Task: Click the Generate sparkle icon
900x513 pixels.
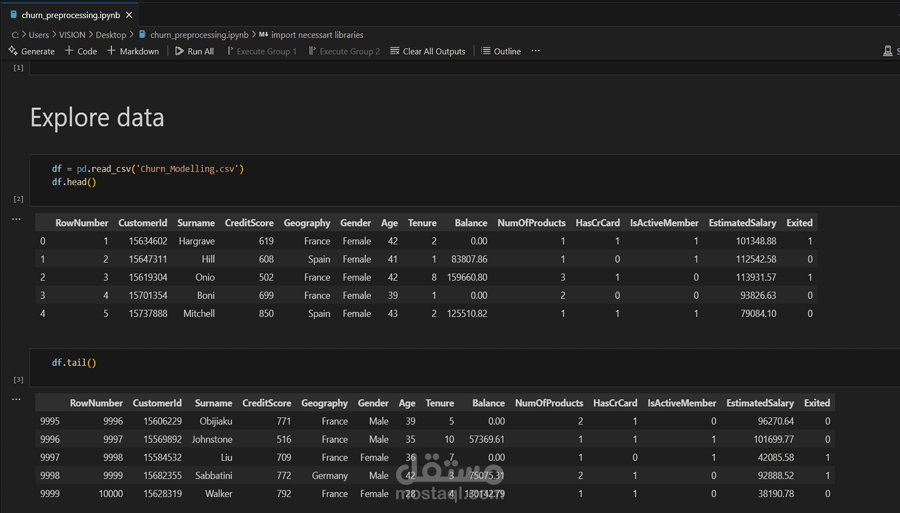Action: pos(13,51)
